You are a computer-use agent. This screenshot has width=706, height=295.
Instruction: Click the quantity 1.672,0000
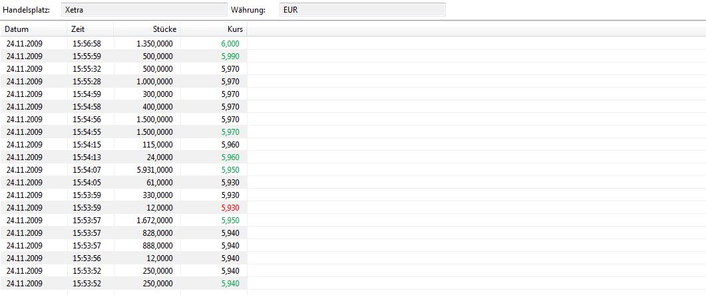click(x=154, y=220)
